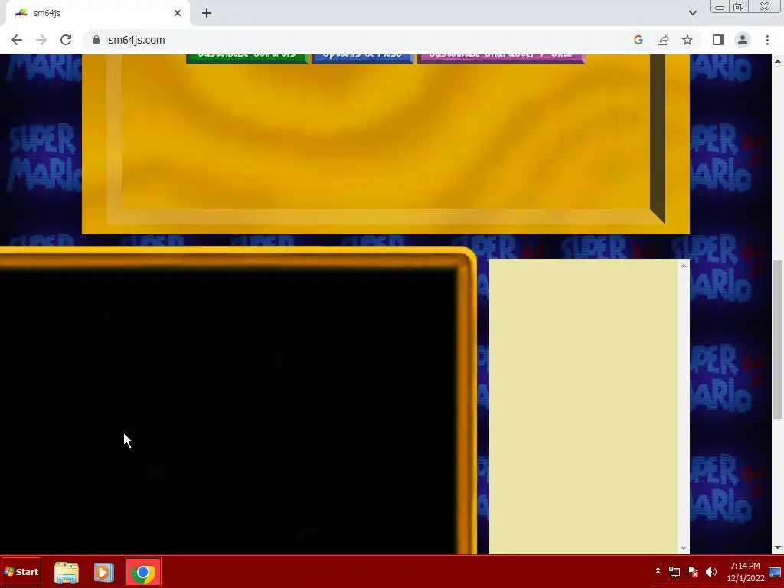Image resolution: width=784 pixels, height=588 pixels.
Task: Click the blue Options button
Action: pos(362,58)
